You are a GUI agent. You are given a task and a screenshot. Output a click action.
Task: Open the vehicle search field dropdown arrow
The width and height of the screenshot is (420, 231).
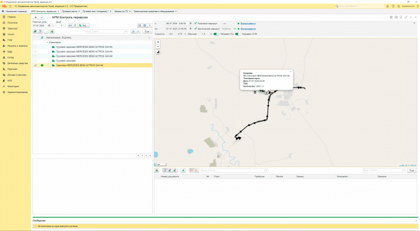coord(126,32)
